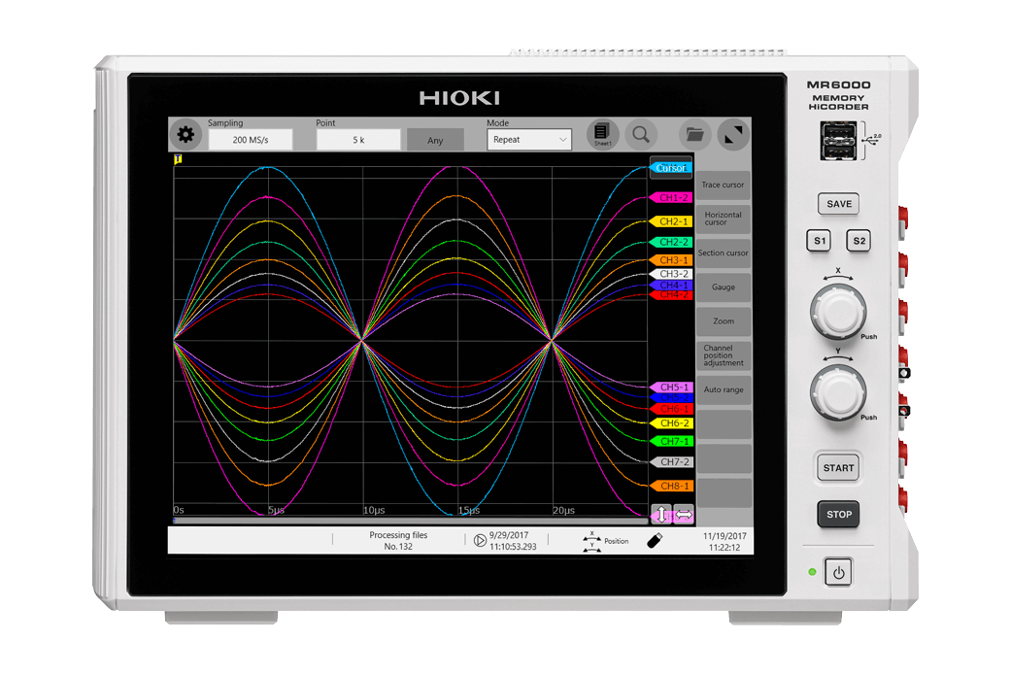Click the horizontal waveform scrollbar
Image resolution: width=1010 pixels, height=674 pixels.
[x=410, y=520]
